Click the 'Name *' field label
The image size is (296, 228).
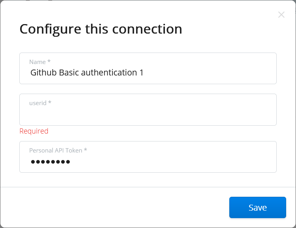(x=40, y=62)
